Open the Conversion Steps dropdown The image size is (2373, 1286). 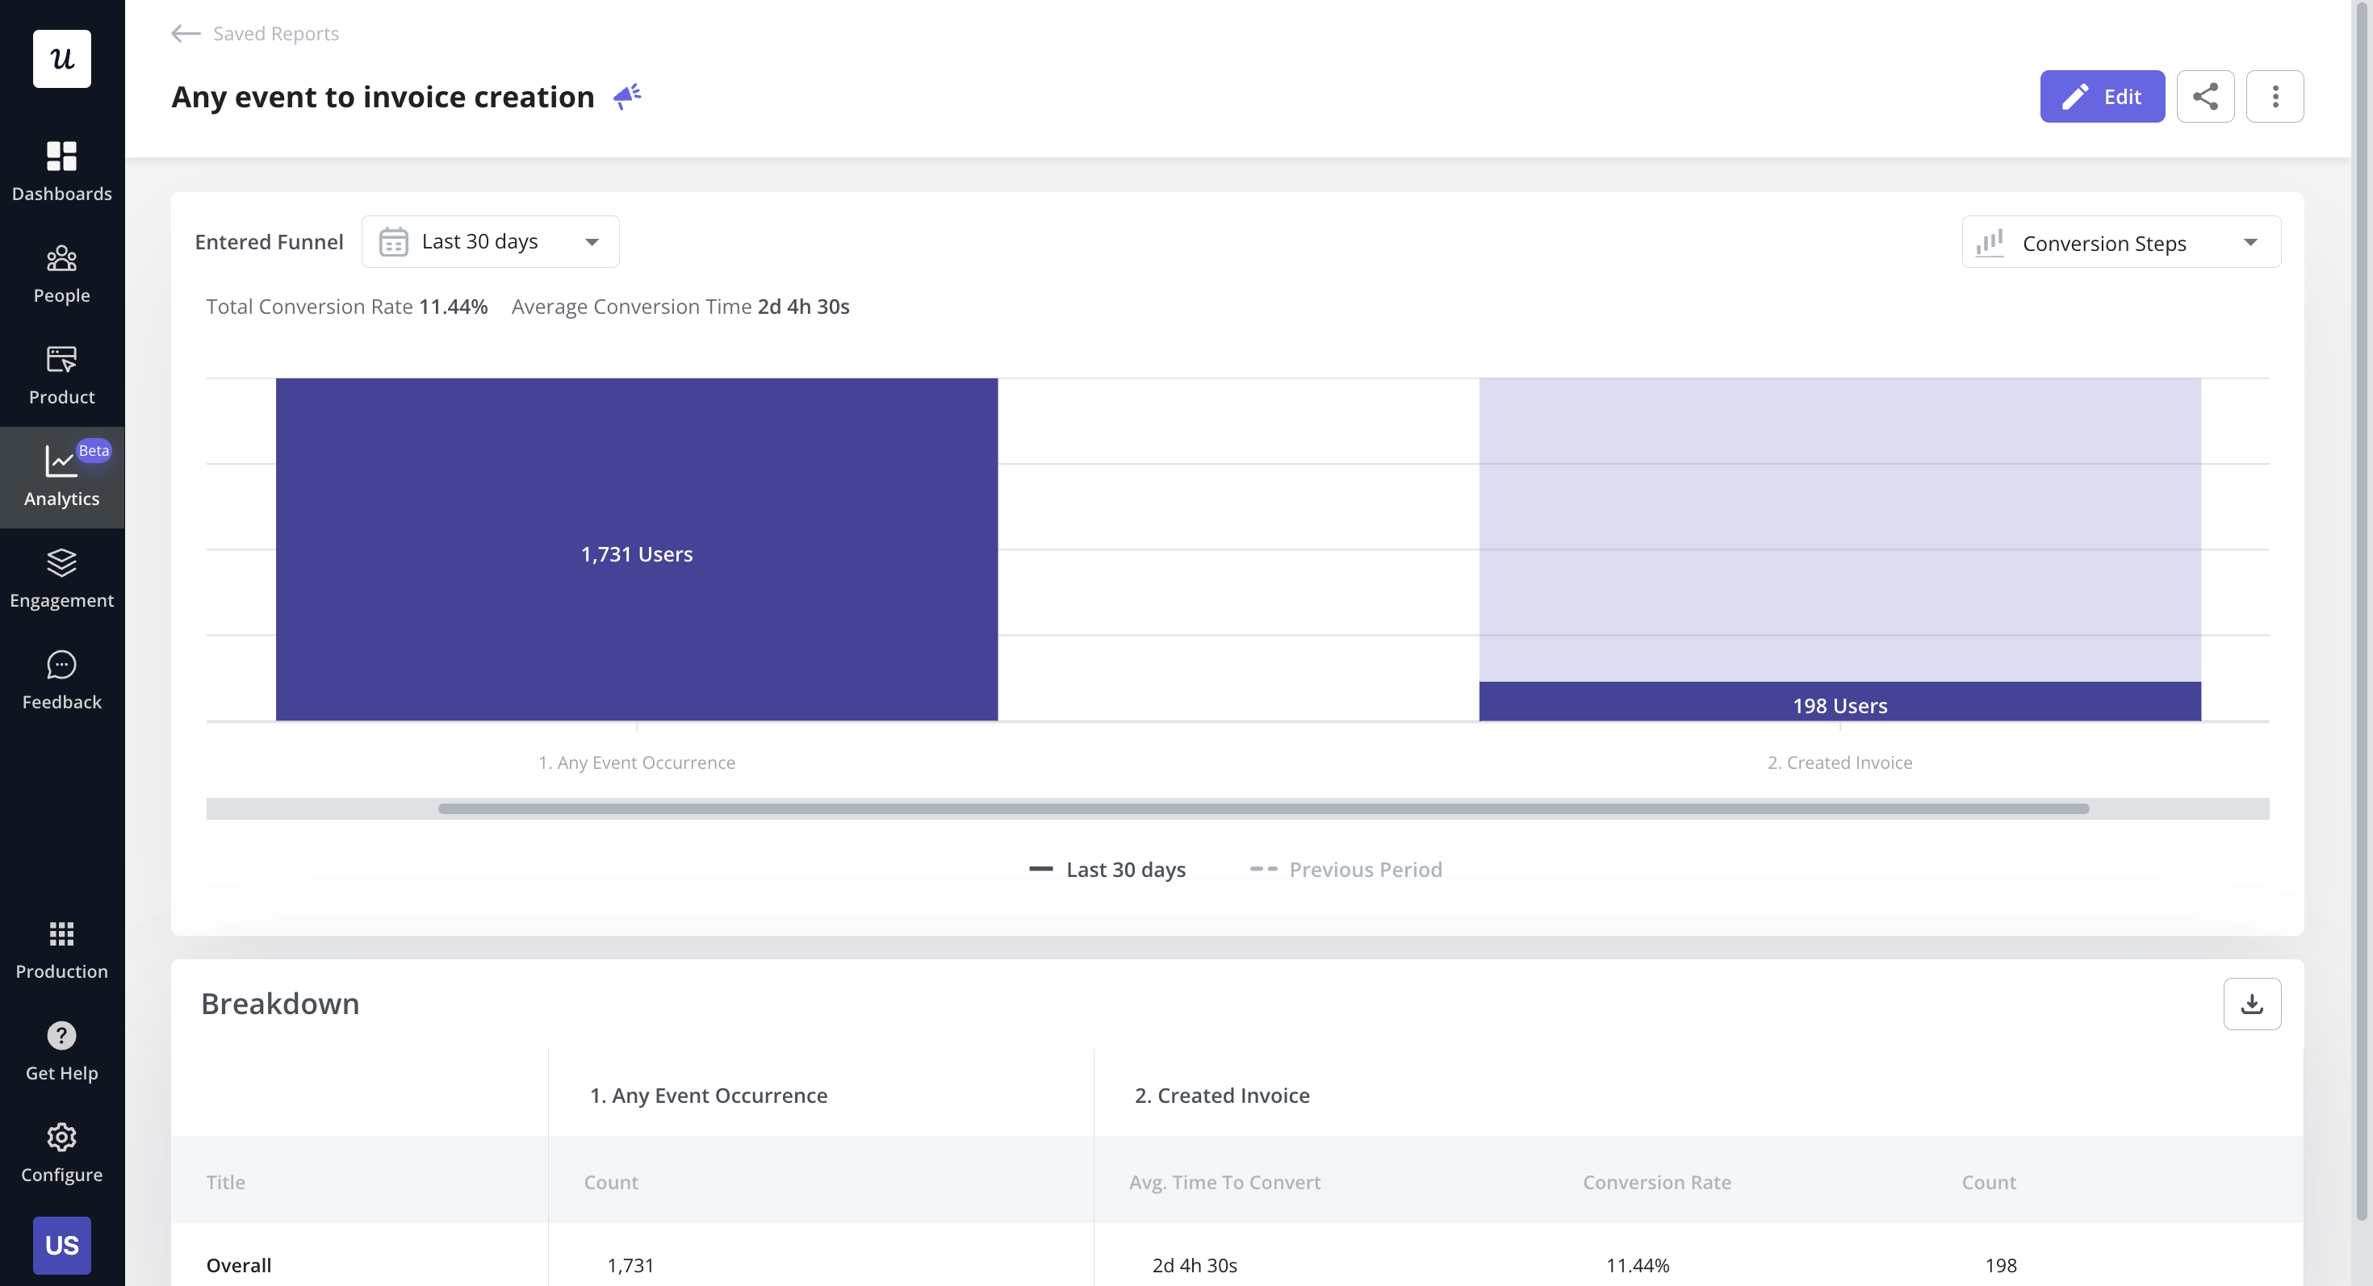tap(2120, 242)
